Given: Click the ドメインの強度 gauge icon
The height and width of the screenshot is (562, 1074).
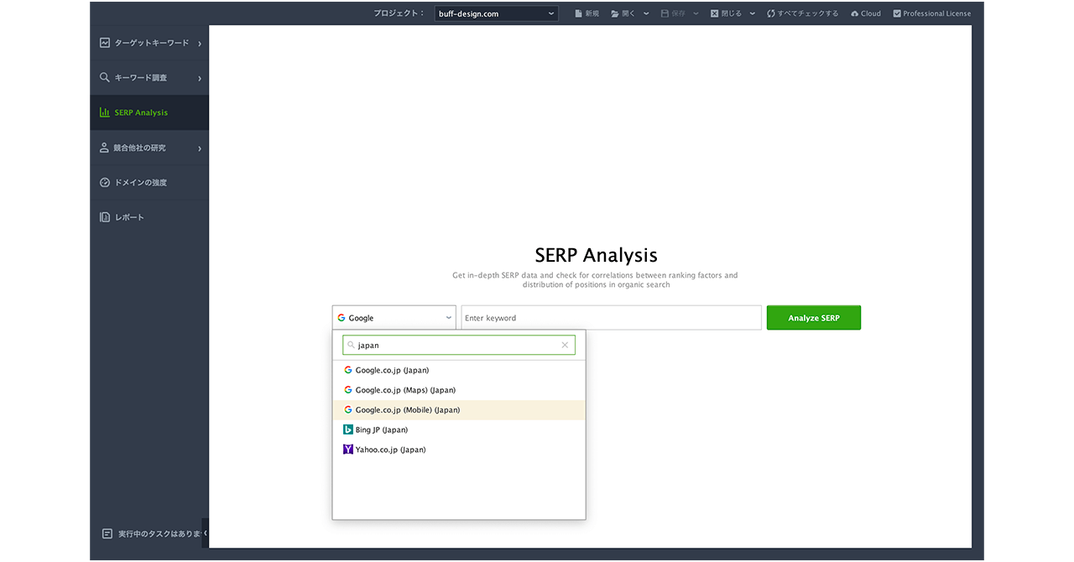Looking at the screenshot, I should (x=105, y=183).
